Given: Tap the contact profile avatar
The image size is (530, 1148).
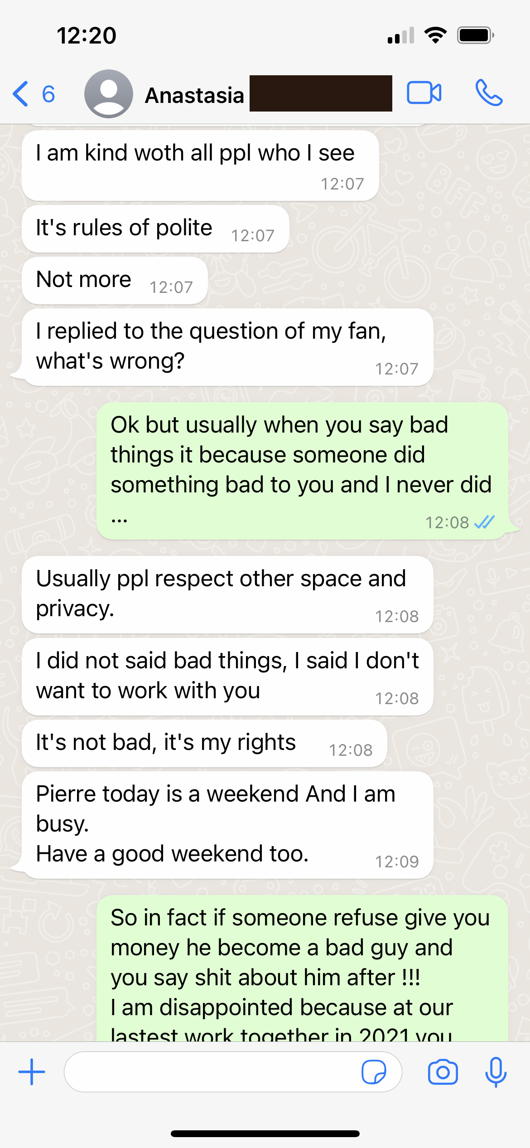Looking at the screenshot, I should (109, 94).
